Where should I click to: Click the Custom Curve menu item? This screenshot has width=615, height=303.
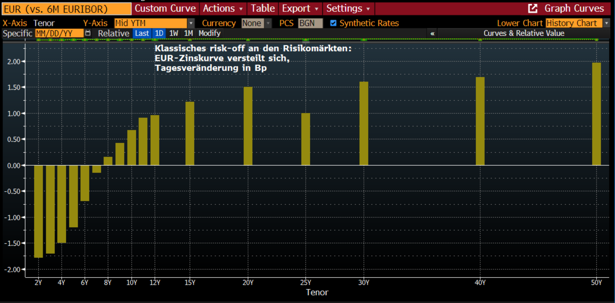click(165, 9)
